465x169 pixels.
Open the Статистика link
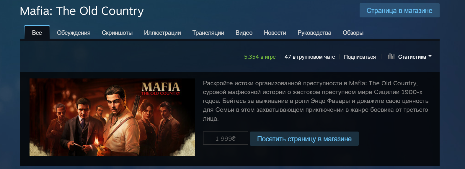point(412,57)
